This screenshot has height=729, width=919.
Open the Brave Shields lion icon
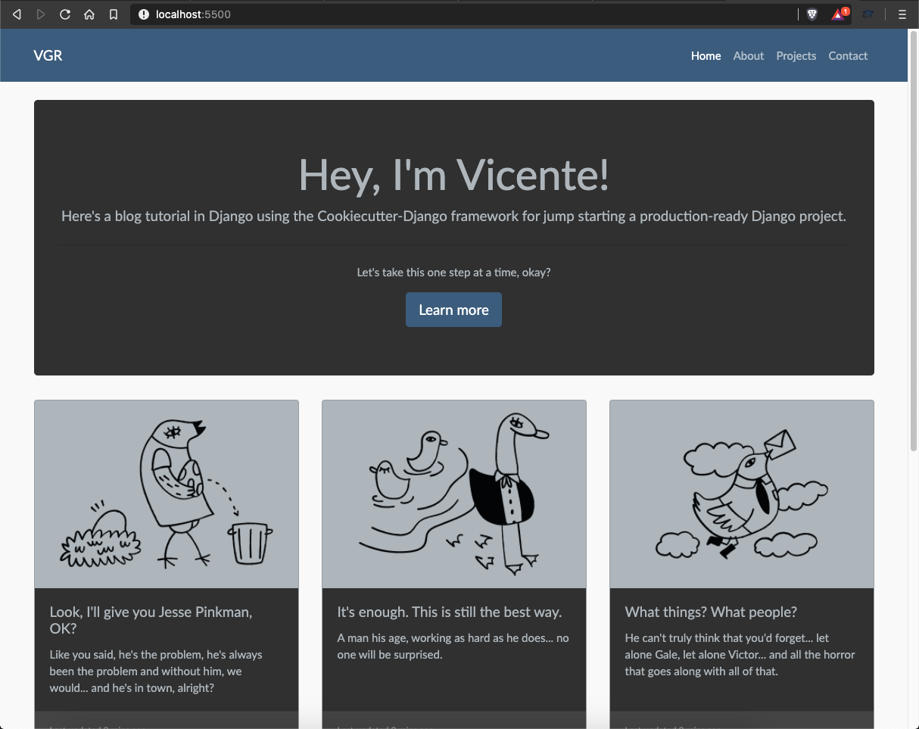[x=812, y=14]
